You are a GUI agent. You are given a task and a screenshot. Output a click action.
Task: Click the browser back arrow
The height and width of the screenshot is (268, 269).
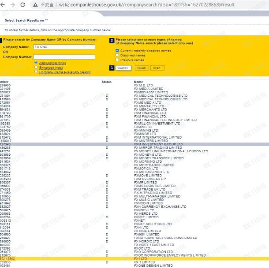coord(3,5)
